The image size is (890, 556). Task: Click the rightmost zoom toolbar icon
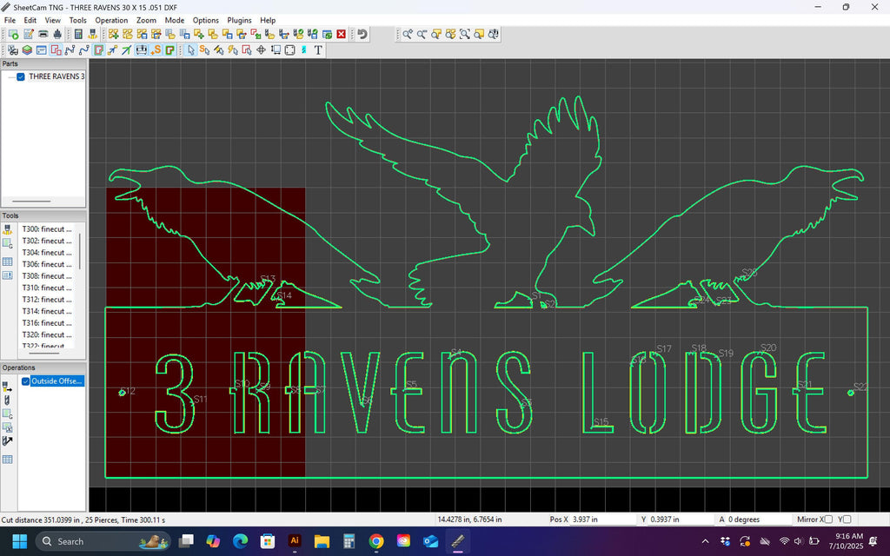coord(494,34)
